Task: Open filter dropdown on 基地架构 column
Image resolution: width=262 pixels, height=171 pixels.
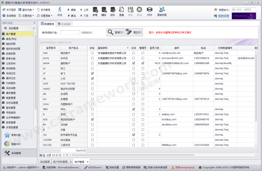Action: click(x=128, y=48)
